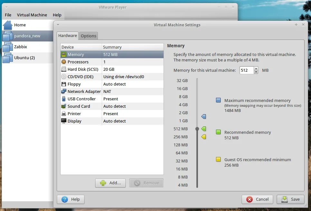
Task: Click the USB Controller 'Present' summary
Action: click(110, 99)
